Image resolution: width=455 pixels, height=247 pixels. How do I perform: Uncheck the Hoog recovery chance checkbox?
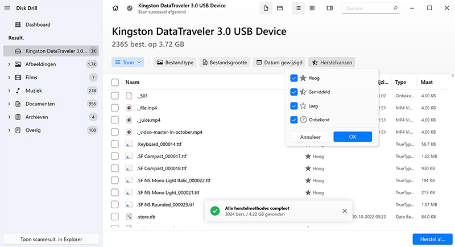(x=293, y=78)
